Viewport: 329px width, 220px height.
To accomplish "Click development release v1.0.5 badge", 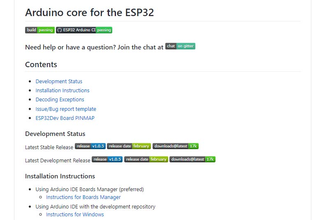I will [107, 159].
